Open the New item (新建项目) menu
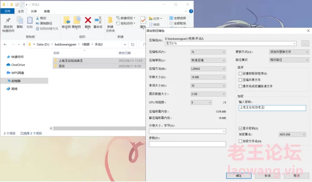The height and width of the screenshot is (182, 312). 126,18
